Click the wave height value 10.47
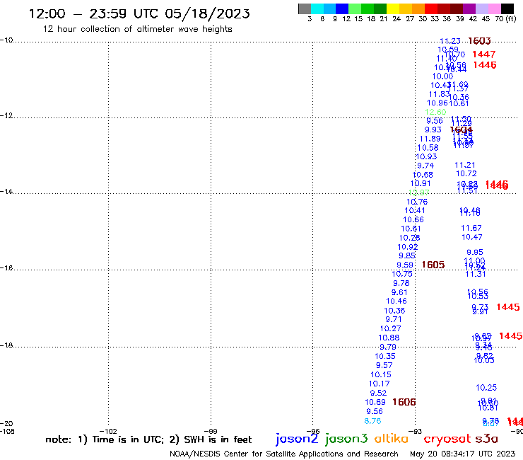The height and width of the screenshot is (460, 523). [472, 237]
